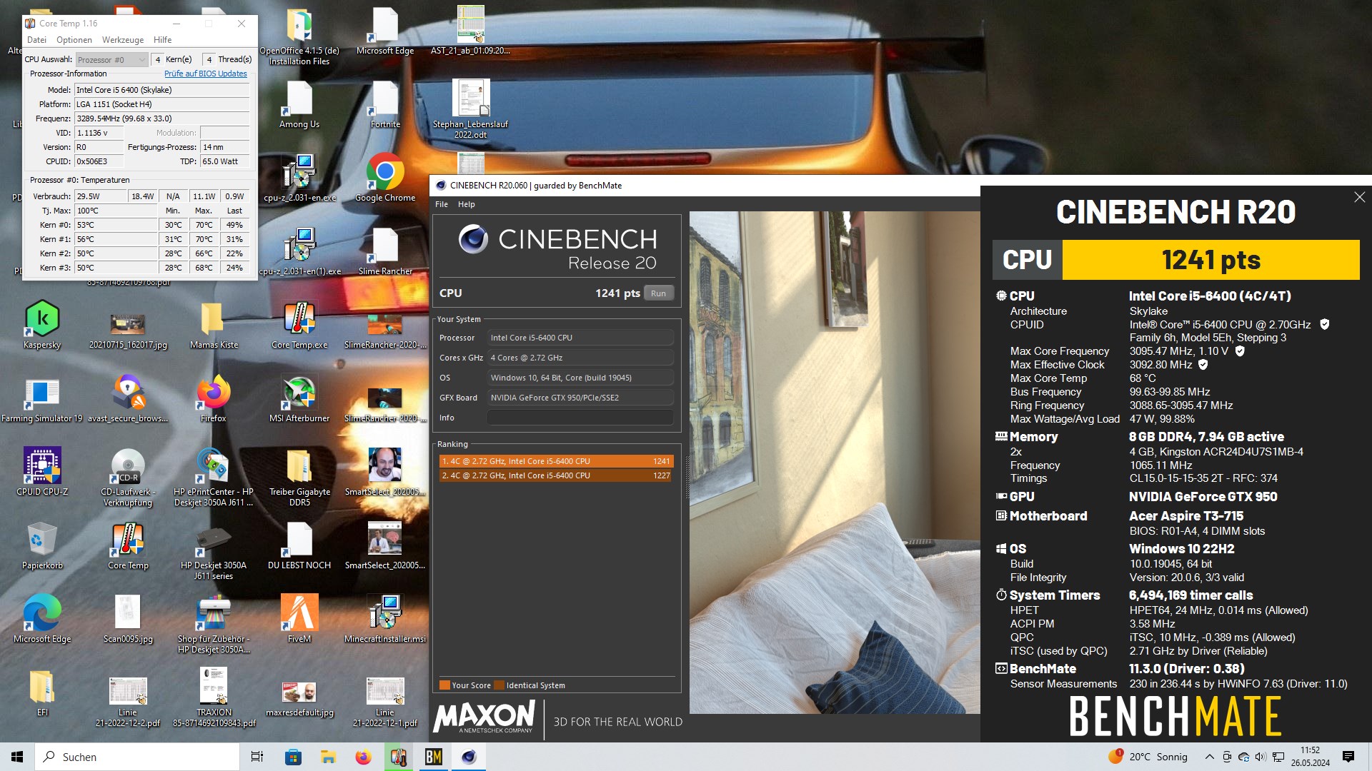The image size is (1372, 771).
Task: Click the taskbar Suchen search box
Action: [x=137, y=757]
